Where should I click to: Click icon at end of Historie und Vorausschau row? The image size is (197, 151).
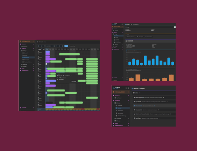(x=171, y=114)
